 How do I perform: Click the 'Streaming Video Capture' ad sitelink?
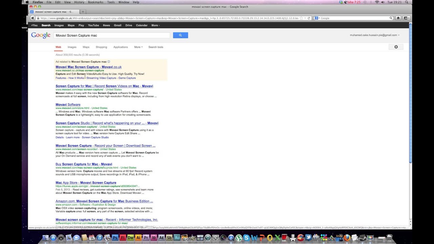coord(101,78)
